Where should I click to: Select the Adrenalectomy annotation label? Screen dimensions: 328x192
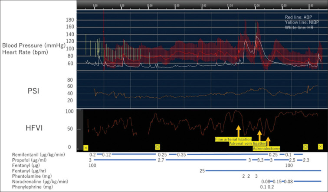266,148
